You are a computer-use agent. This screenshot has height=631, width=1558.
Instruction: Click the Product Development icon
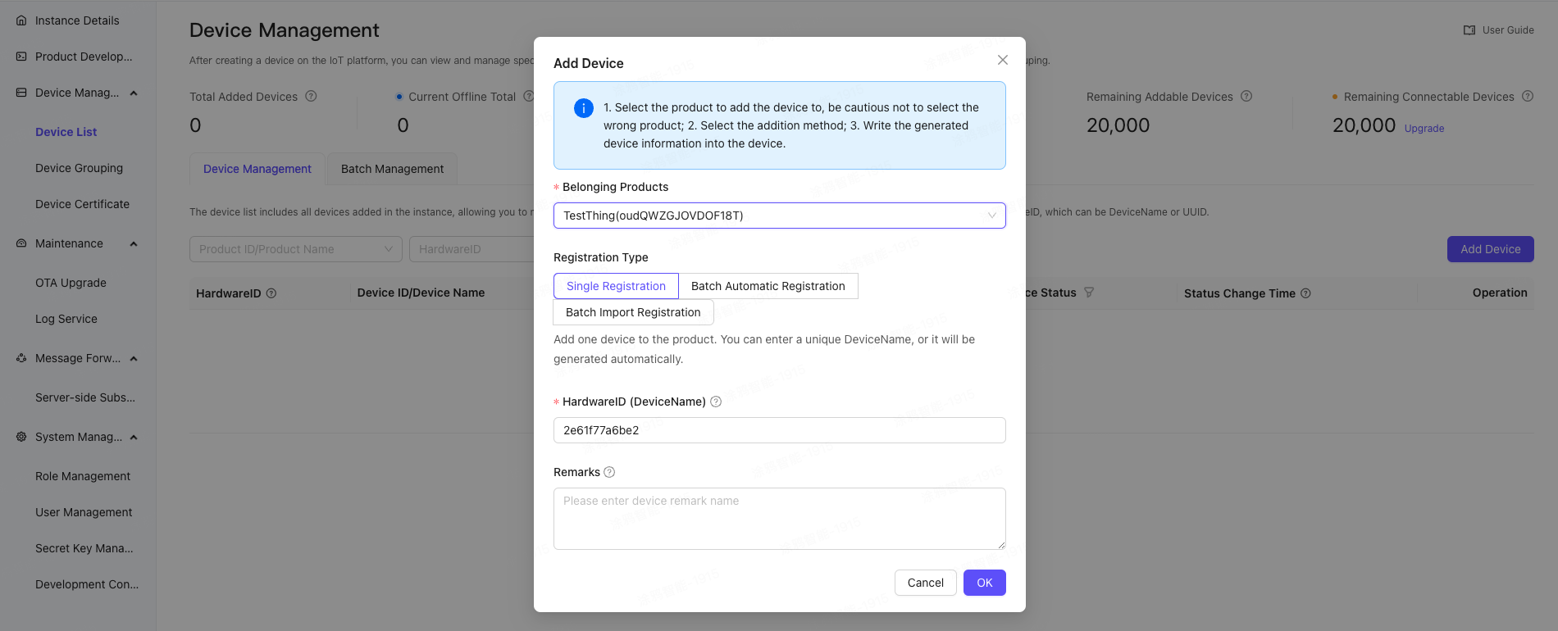click(21, 57)
